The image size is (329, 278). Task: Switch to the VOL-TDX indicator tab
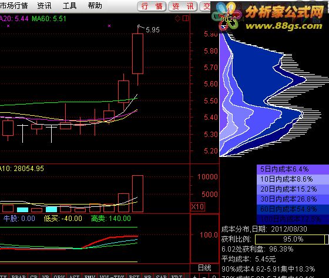click(x=112, y=276)
